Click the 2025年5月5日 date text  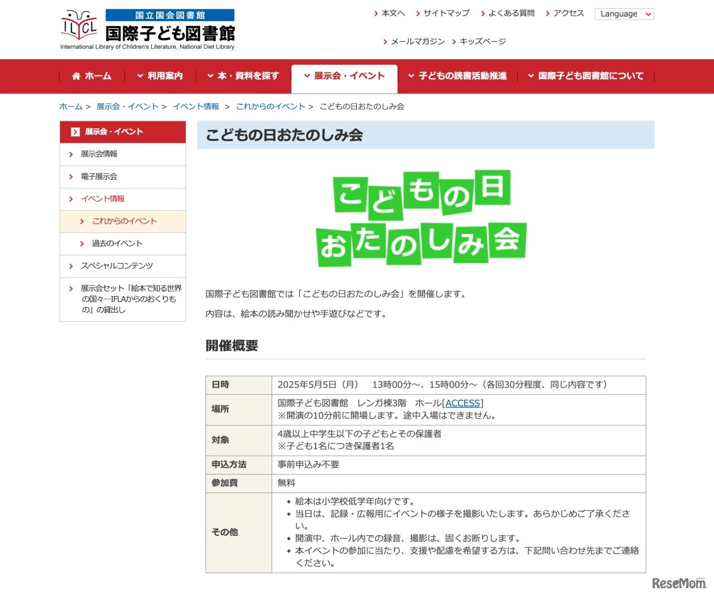click(x=318, y=385)
